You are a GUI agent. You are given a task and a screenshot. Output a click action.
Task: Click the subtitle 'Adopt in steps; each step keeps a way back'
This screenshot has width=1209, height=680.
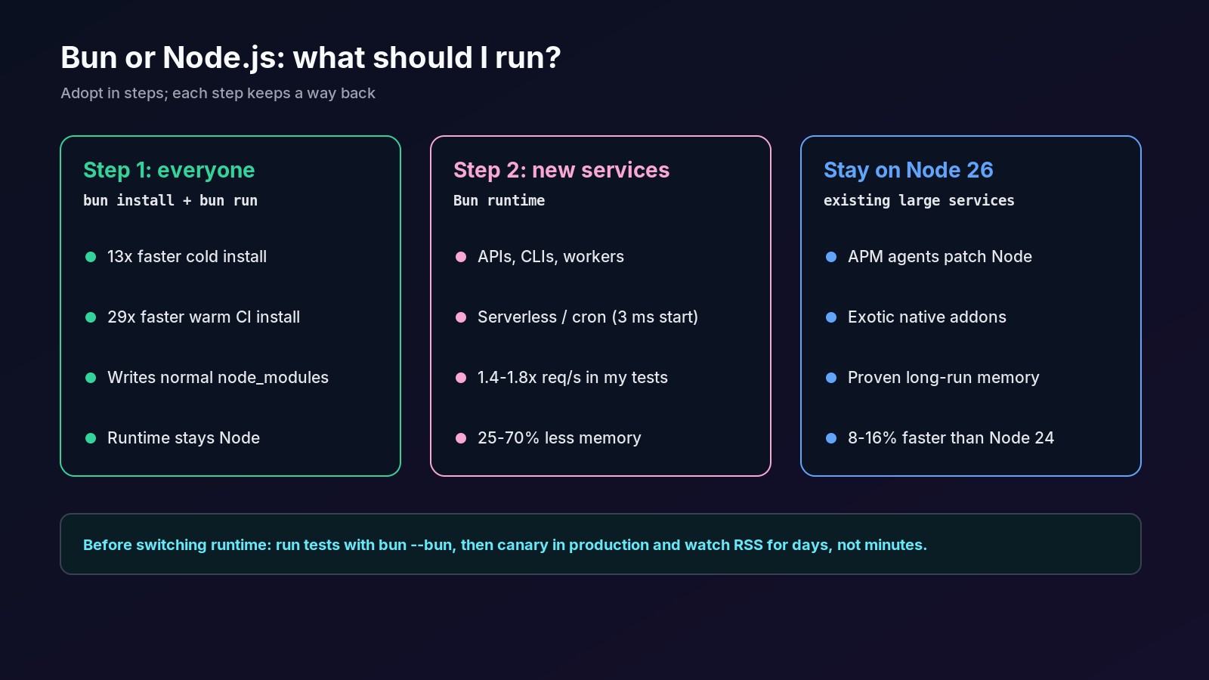tap(218, 93)
